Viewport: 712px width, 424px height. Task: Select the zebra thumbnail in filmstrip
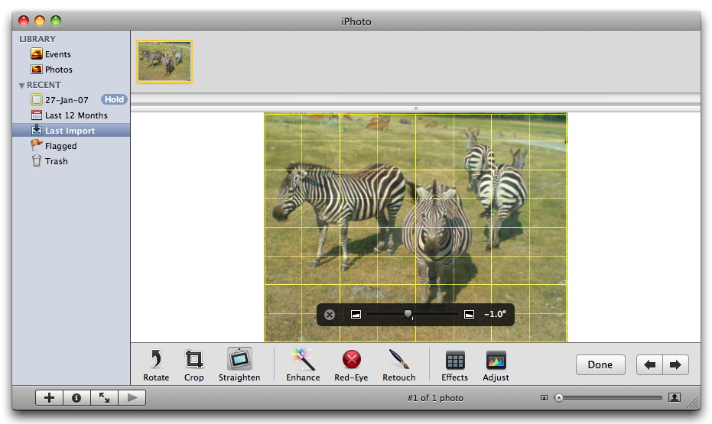164,61
